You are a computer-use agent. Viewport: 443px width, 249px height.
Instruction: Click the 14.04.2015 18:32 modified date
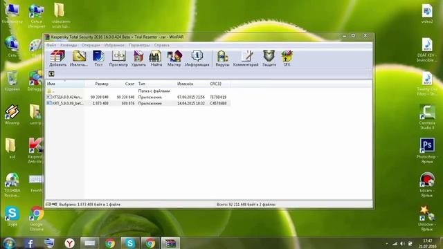point(191,103)
